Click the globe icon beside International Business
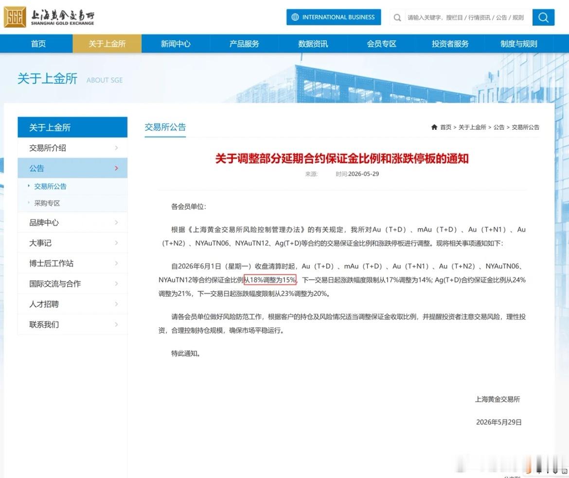 295,17
